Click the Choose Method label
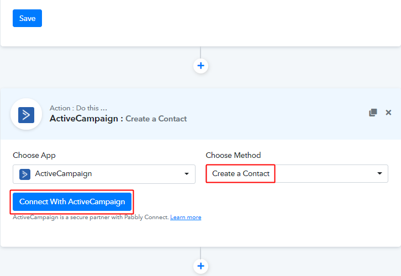 pyautogui.click(x=233, y=155)
